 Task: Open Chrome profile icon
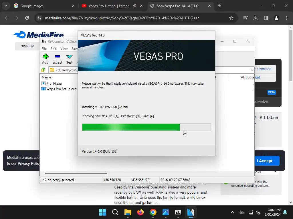tap(276, 18)
